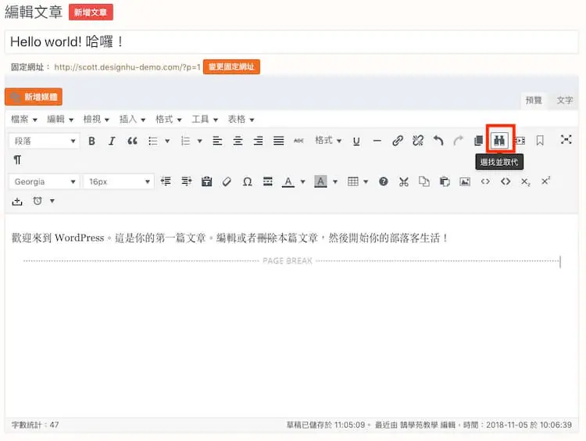This screenshot has width=586, height=441.
Task: Open the 插入 menu
Action: (132, 120)
